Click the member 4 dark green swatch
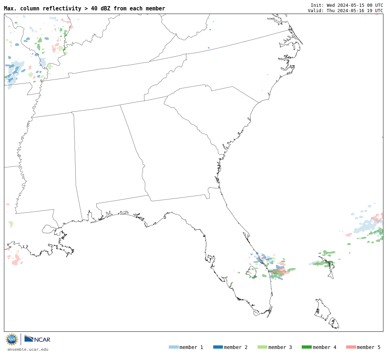Viewport: 387px width, 354px height. coord(306,347)
